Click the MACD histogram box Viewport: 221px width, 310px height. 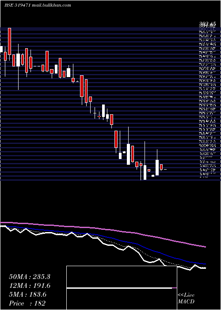pos(122,288)
